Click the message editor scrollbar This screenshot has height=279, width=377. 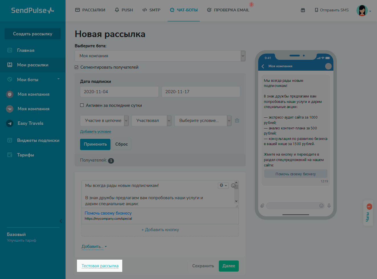click(x=236, y=192)
